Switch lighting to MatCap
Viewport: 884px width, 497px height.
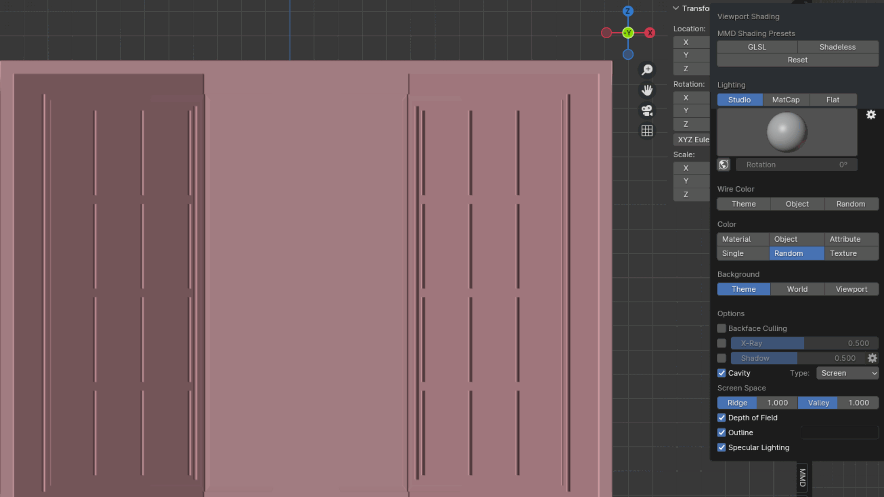(785, 100)
